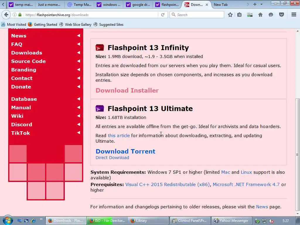Show site identity info icon

coord(15,15)
